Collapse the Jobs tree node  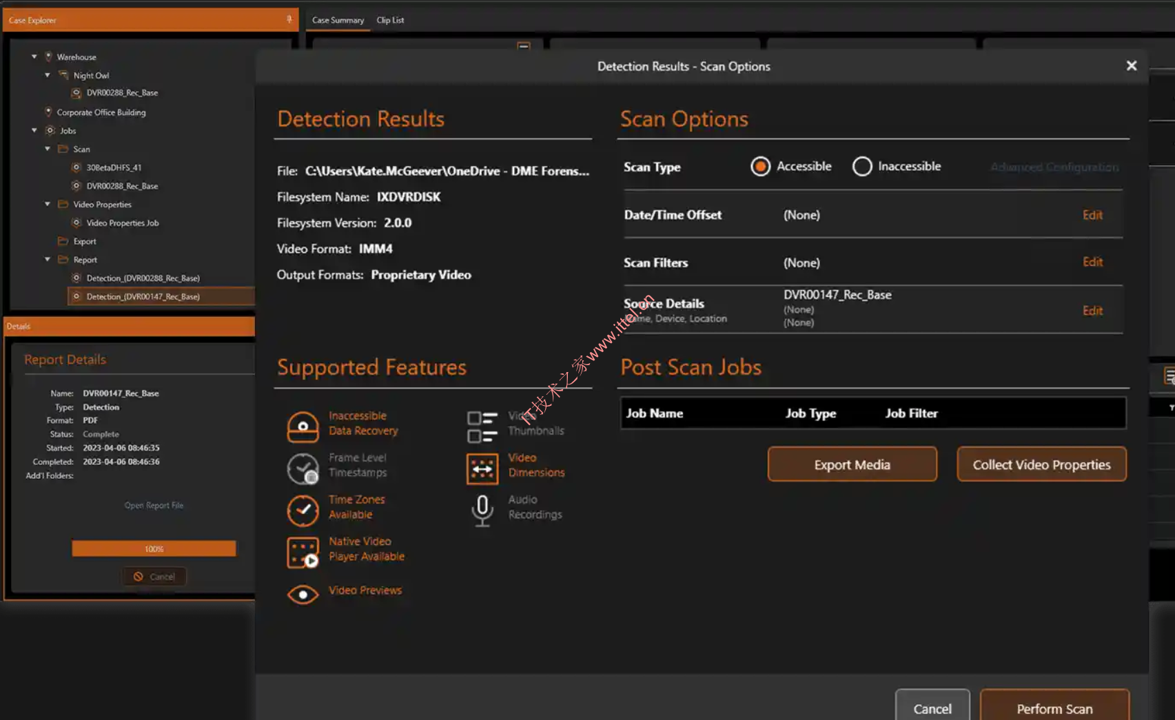coord(34,130)
